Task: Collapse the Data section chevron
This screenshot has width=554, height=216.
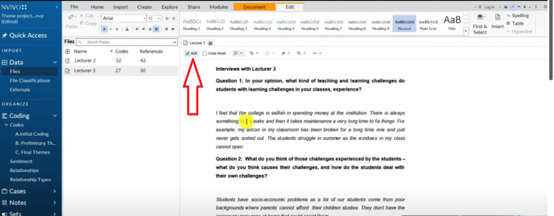Action: point(55,63)
